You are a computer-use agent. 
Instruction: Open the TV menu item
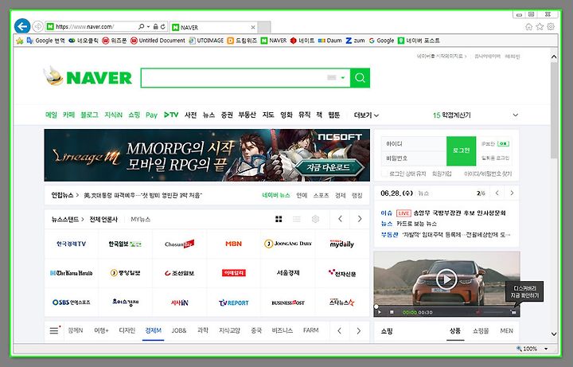tap(171, 115)
